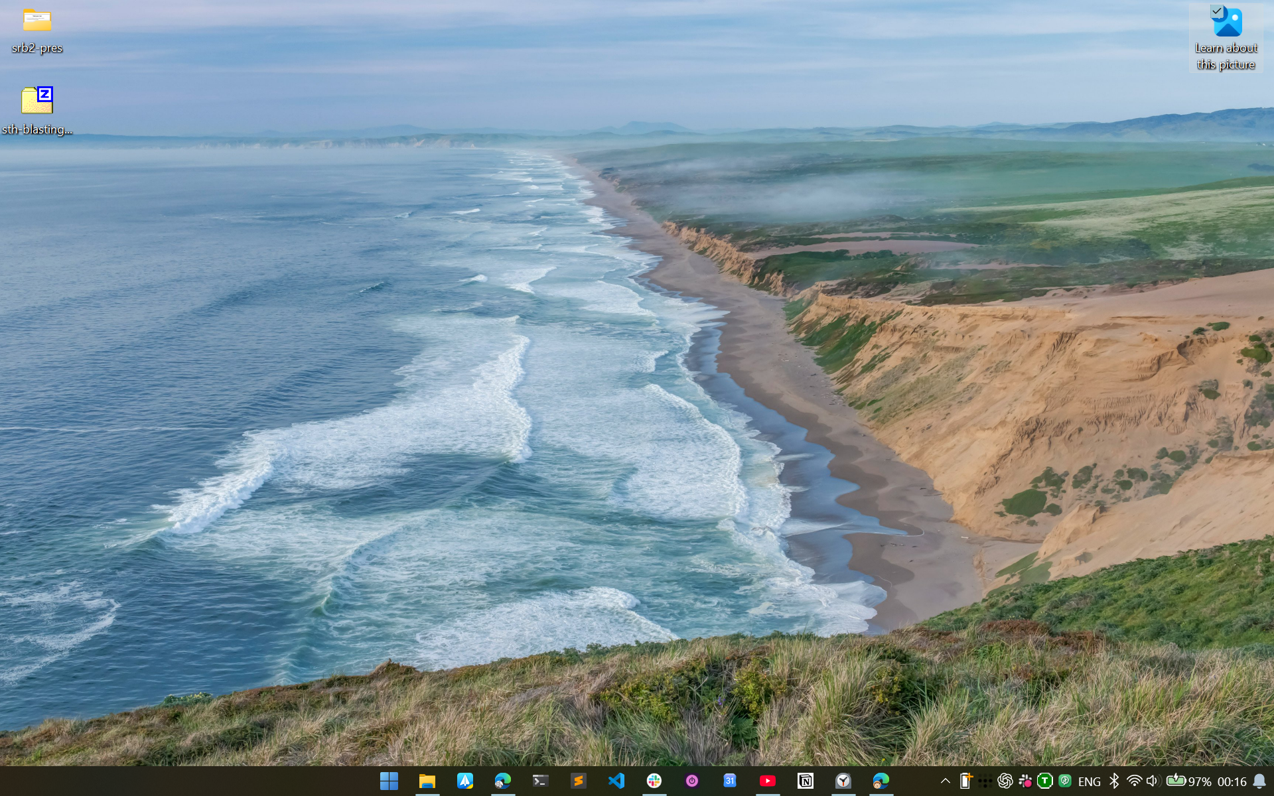This screenshot has height=796, width=1274.
Task: Launch Sublime Text from the taskbar
Action: (x=579, y=781)
